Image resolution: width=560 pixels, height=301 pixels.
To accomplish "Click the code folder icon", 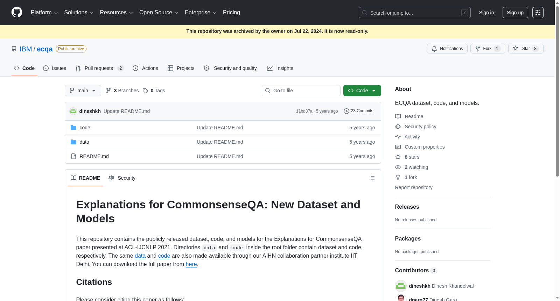I will 73,128.
